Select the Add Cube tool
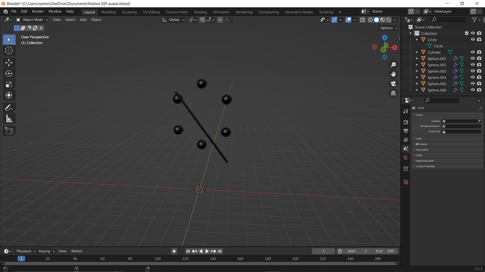This screenshot has width=485, height=272. 9,131
